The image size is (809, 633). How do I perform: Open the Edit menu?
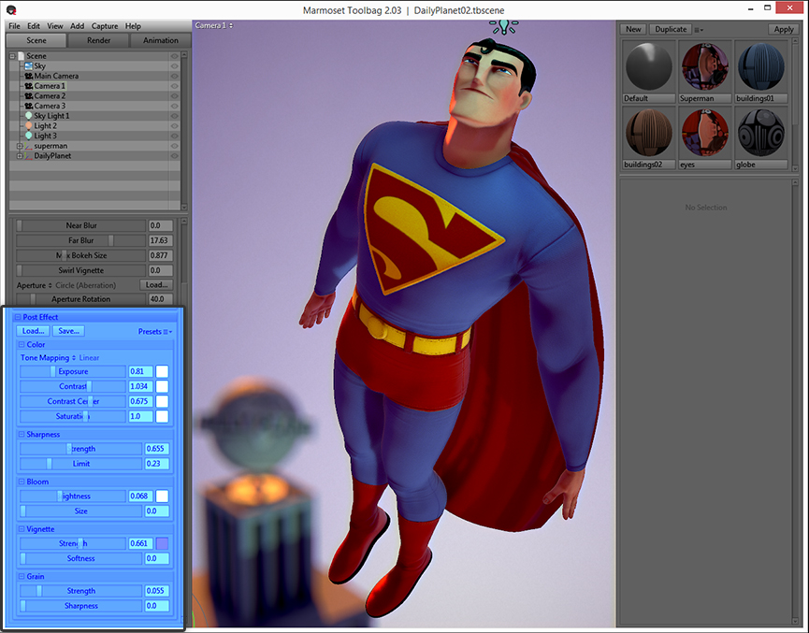pyautogui.click(x=34, y=26)
